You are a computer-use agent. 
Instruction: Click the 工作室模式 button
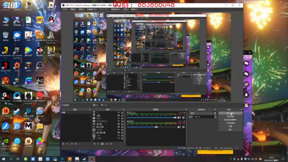click(x=230, y=123)
